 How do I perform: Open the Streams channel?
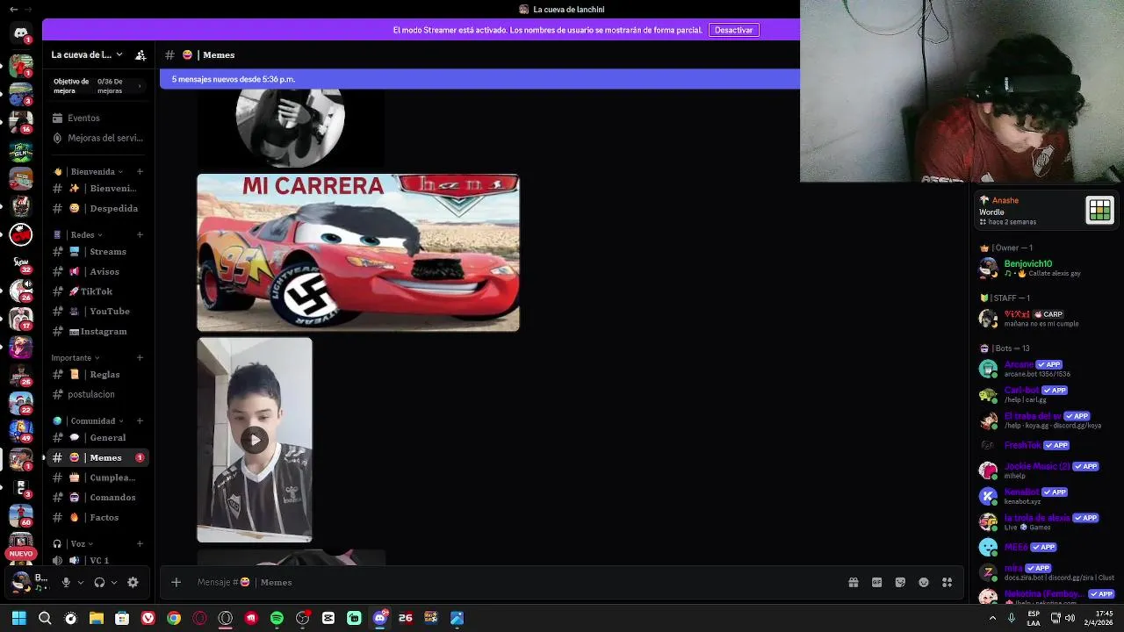pyautogui.click(x=98, y=252)
